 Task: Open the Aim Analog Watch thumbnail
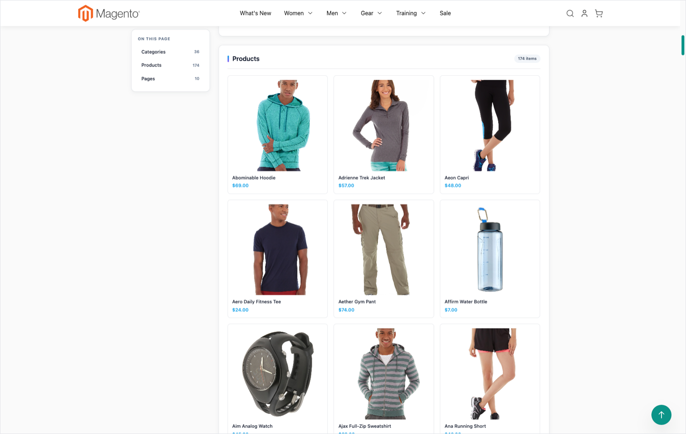277,373
